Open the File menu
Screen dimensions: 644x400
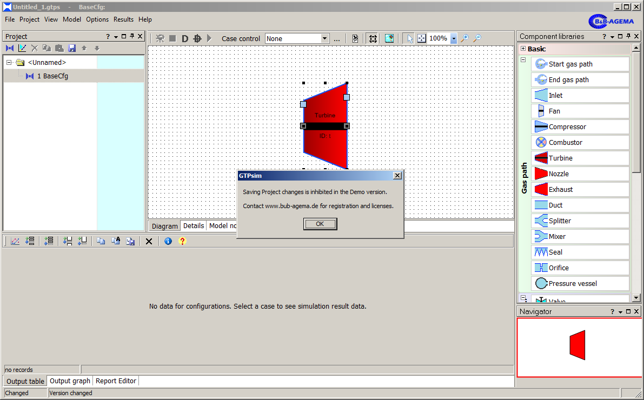(10, 19)
